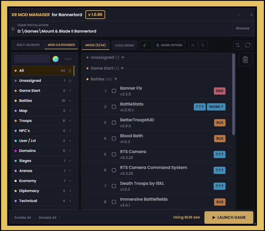
Task: Click Disable All button
Action: (48, 218)
